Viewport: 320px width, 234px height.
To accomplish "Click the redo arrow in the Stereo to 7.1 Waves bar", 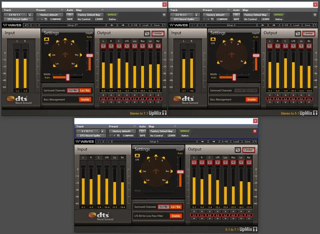I will pyautogui.click(x=35, y=25).
